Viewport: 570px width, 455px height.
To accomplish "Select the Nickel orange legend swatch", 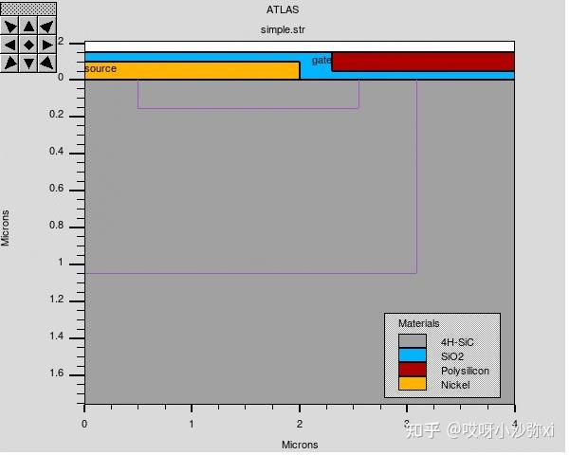I will (x=413, y=383).
